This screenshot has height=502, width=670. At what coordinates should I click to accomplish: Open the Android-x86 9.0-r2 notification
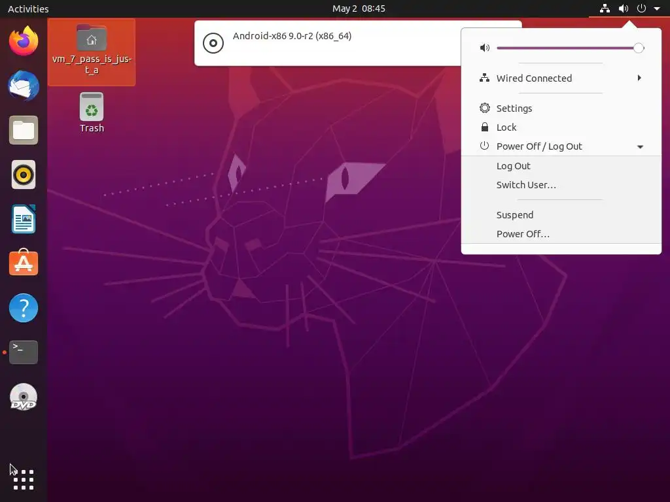point(328,43)
